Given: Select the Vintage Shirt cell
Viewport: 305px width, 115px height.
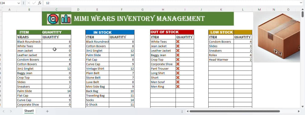Looking at the screenshot, I should [x=97, y=69].
